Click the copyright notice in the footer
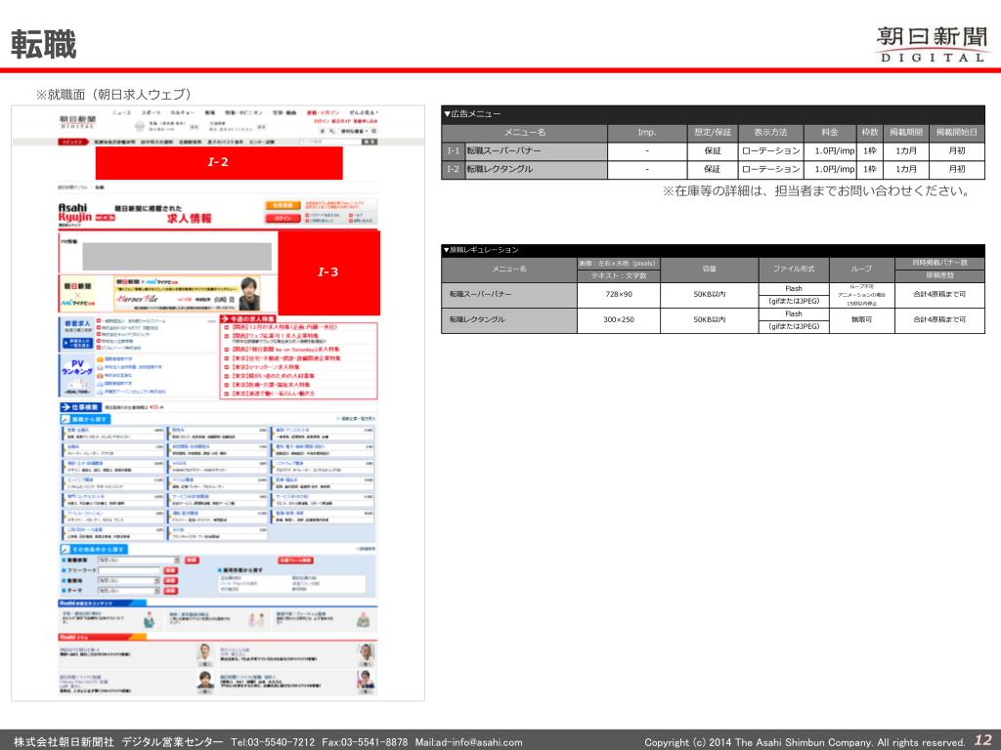Screen dimensions: 1001x750 (805, 742)
